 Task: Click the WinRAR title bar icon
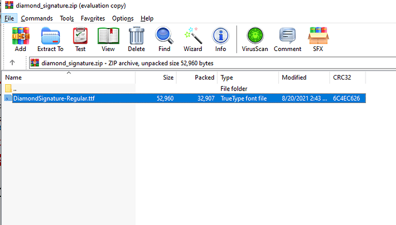(9, 5)
